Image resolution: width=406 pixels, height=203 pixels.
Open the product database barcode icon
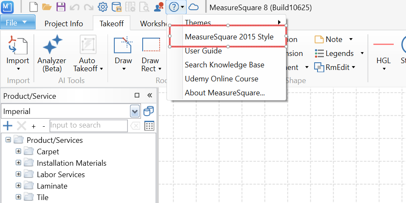click(117, 7)
